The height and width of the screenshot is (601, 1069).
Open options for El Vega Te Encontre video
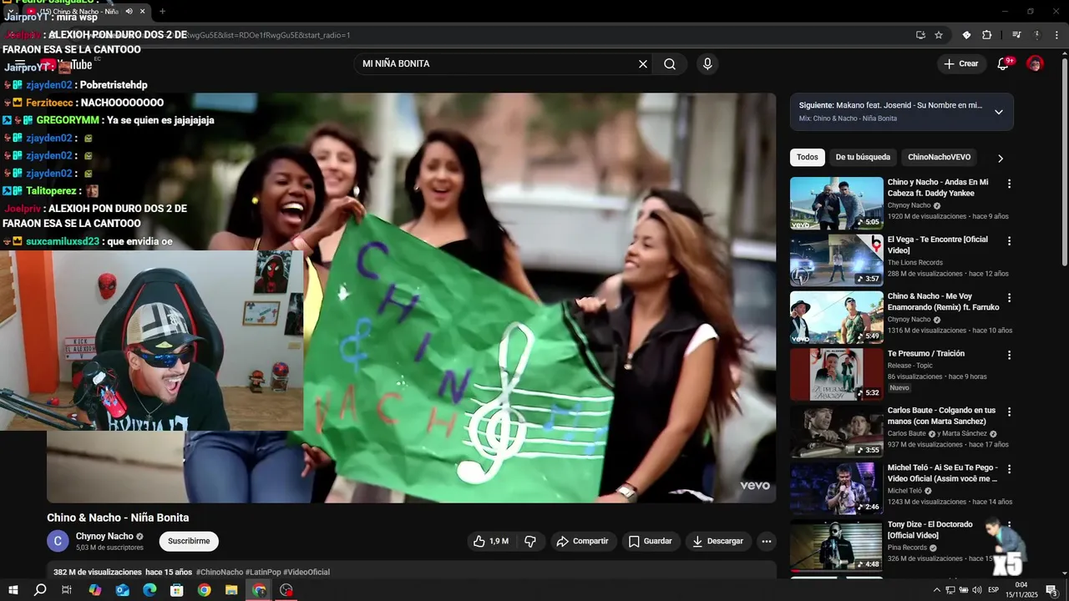pyautogui.click(x=1009, y=241)
